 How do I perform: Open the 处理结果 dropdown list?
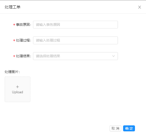pyautogui.click(x=76, y=56)
